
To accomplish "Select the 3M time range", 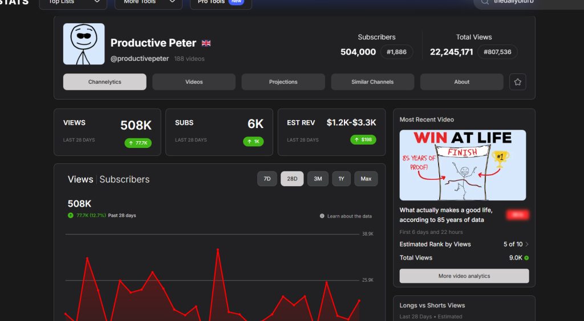I will pyautogui.click(x=318, y=179).
